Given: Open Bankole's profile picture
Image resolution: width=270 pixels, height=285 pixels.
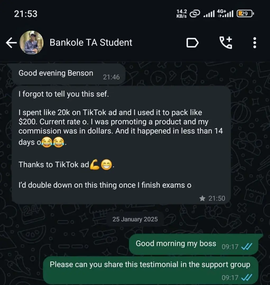Looking at the screenshot, I should click(x=31, y=42).
